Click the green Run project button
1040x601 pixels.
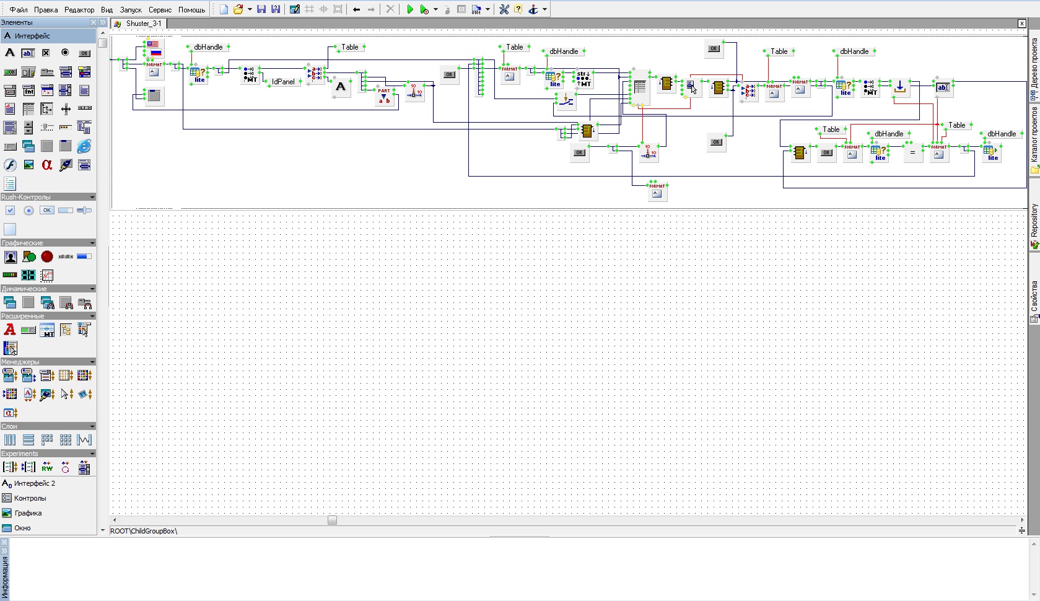409,9
